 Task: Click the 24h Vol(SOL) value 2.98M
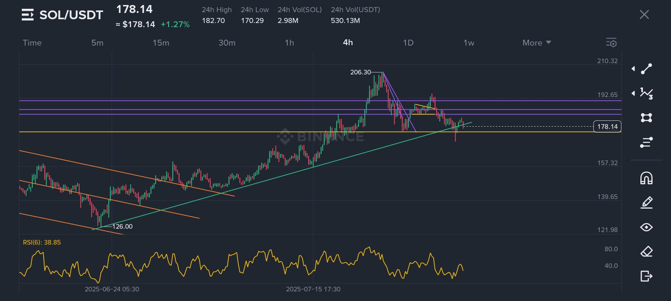tap(288, 20)
